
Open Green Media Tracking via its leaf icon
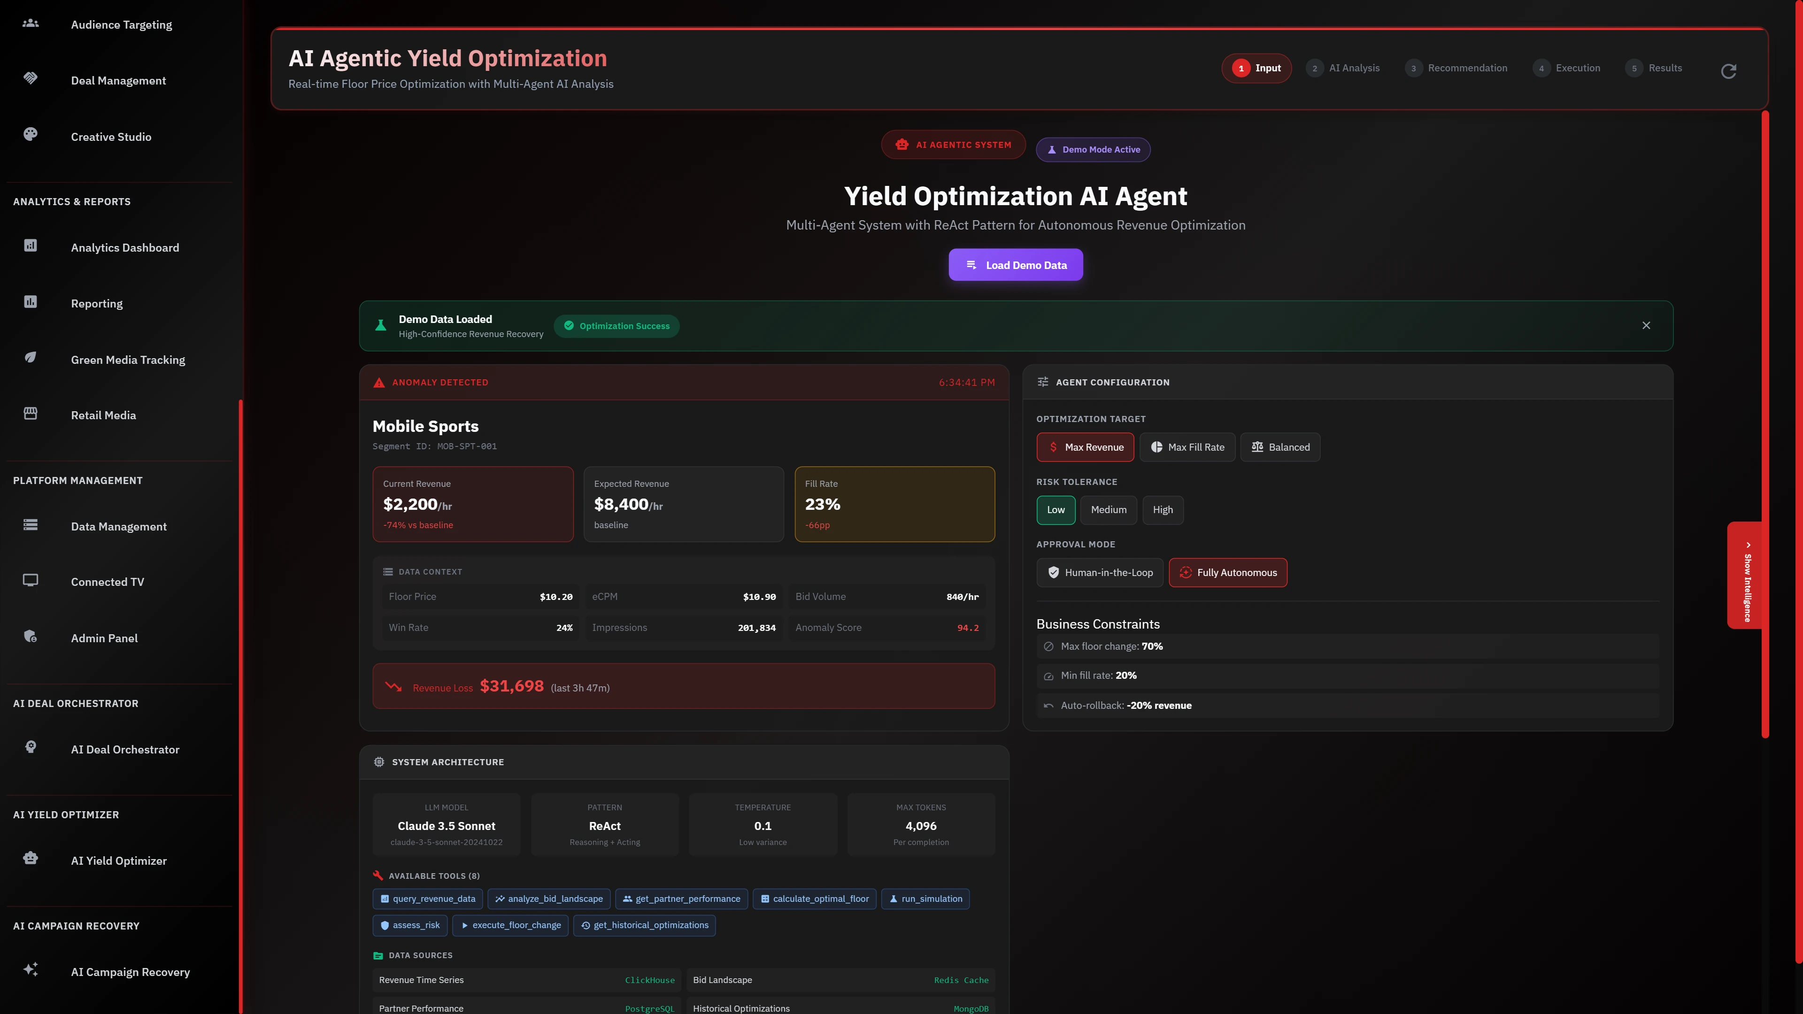(x=30, y=357)
